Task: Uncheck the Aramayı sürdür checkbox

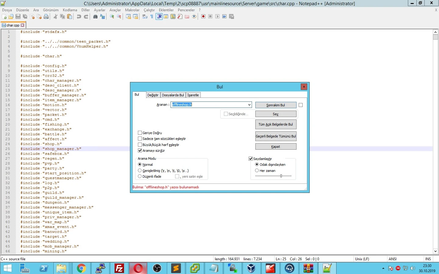Action: point(140,151)
